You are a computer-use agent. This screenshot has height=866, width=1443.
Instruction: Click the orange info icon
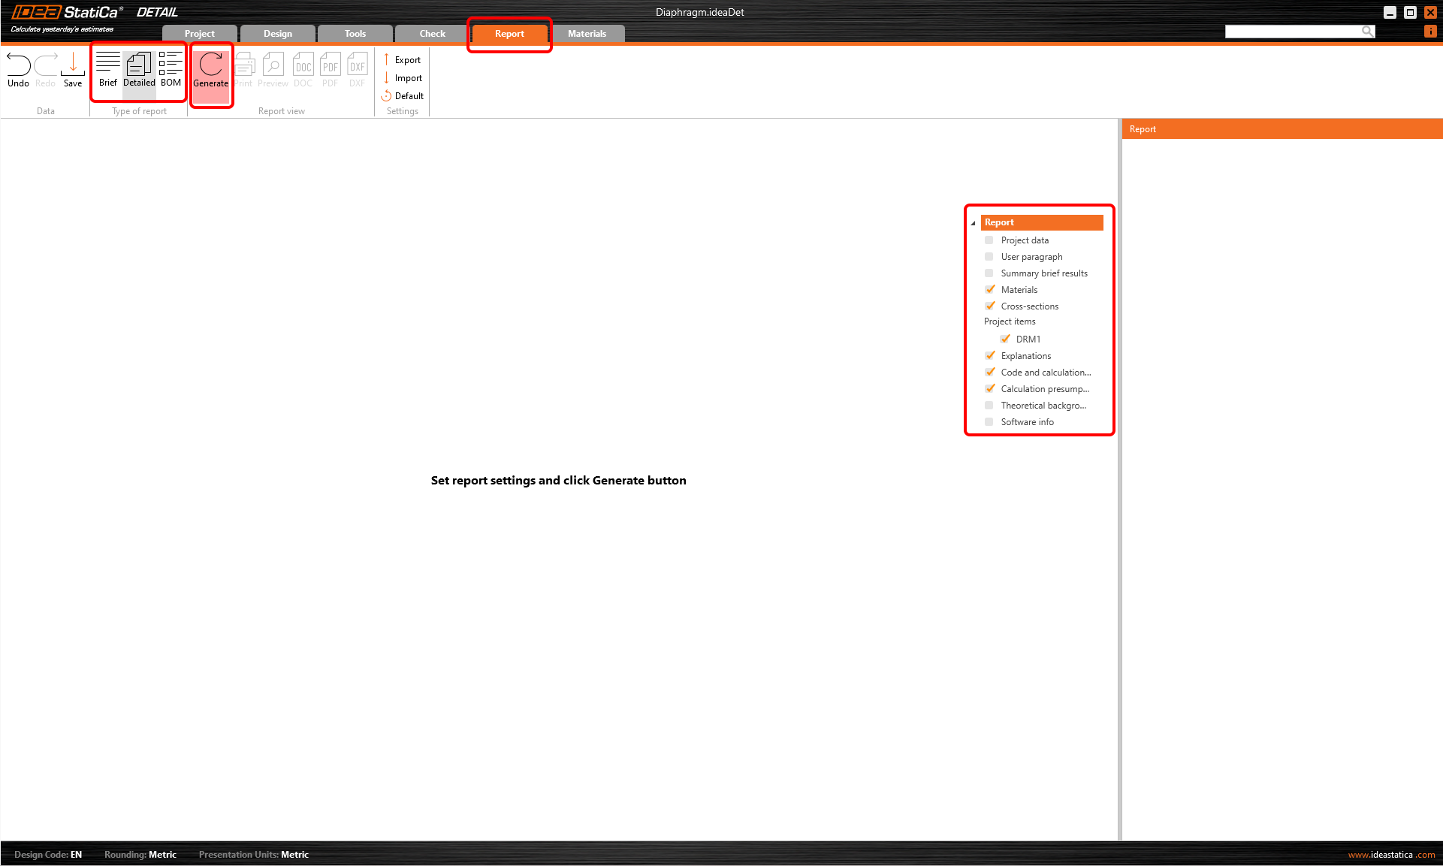(x=1430, y=32)
